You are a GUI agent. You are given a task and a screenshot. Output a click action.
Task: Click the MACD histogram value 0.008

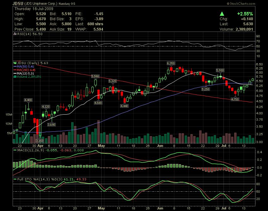tap(79, 150)
